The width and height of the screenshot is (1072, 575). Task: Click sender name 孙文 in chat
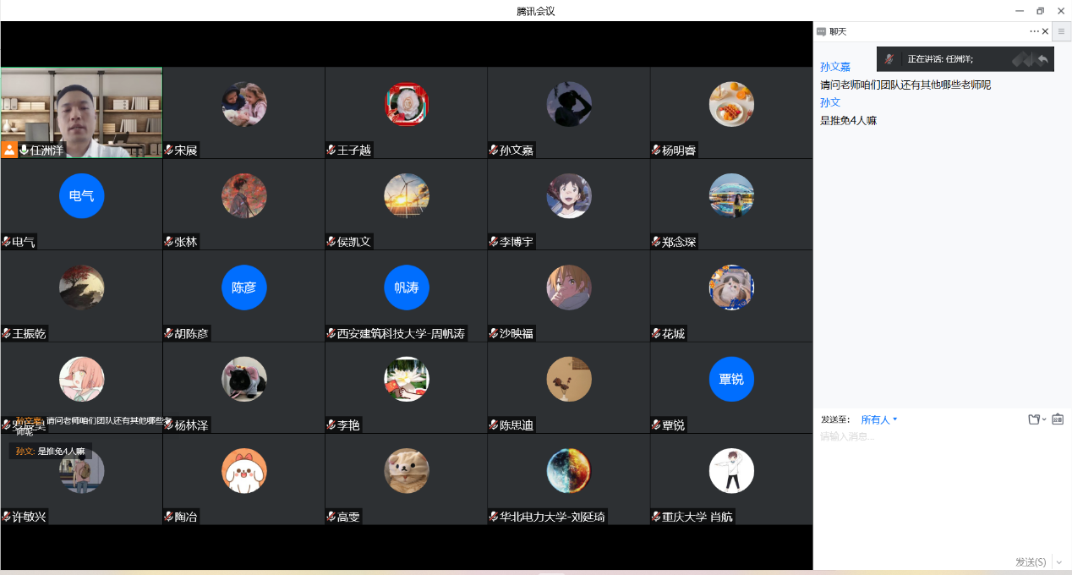830,102
